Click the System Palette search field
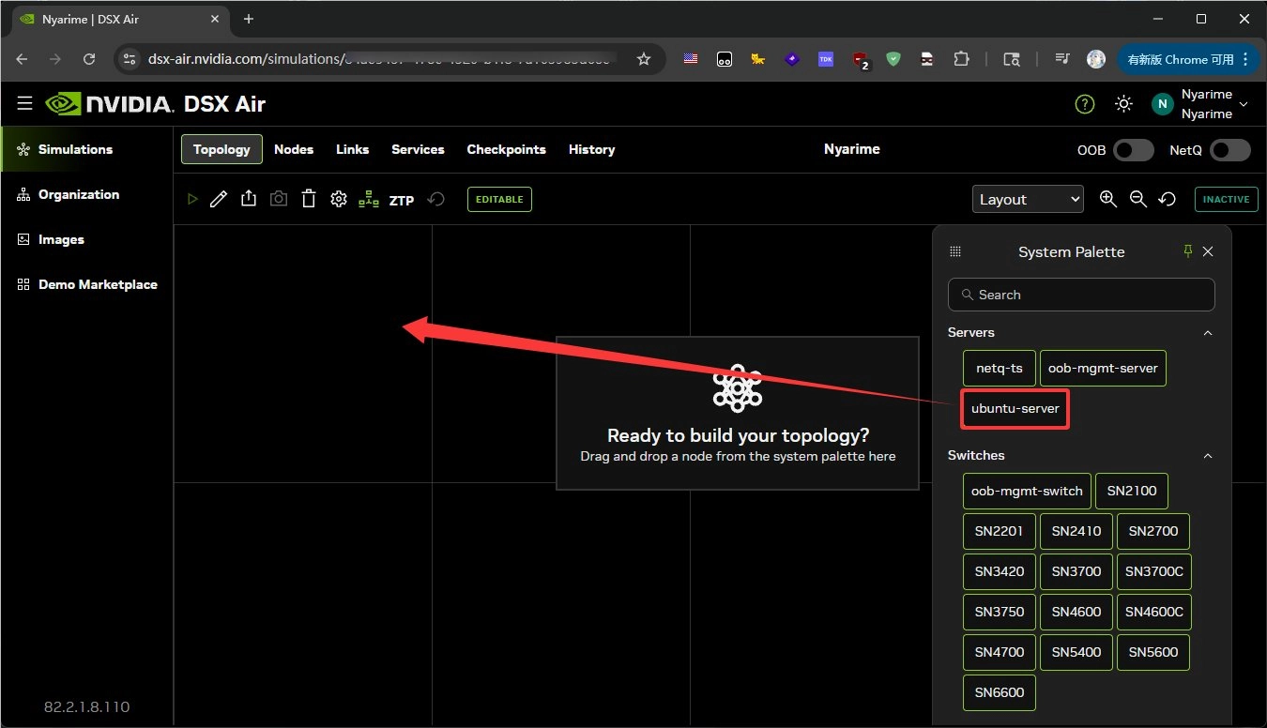 pos(1081,295)
